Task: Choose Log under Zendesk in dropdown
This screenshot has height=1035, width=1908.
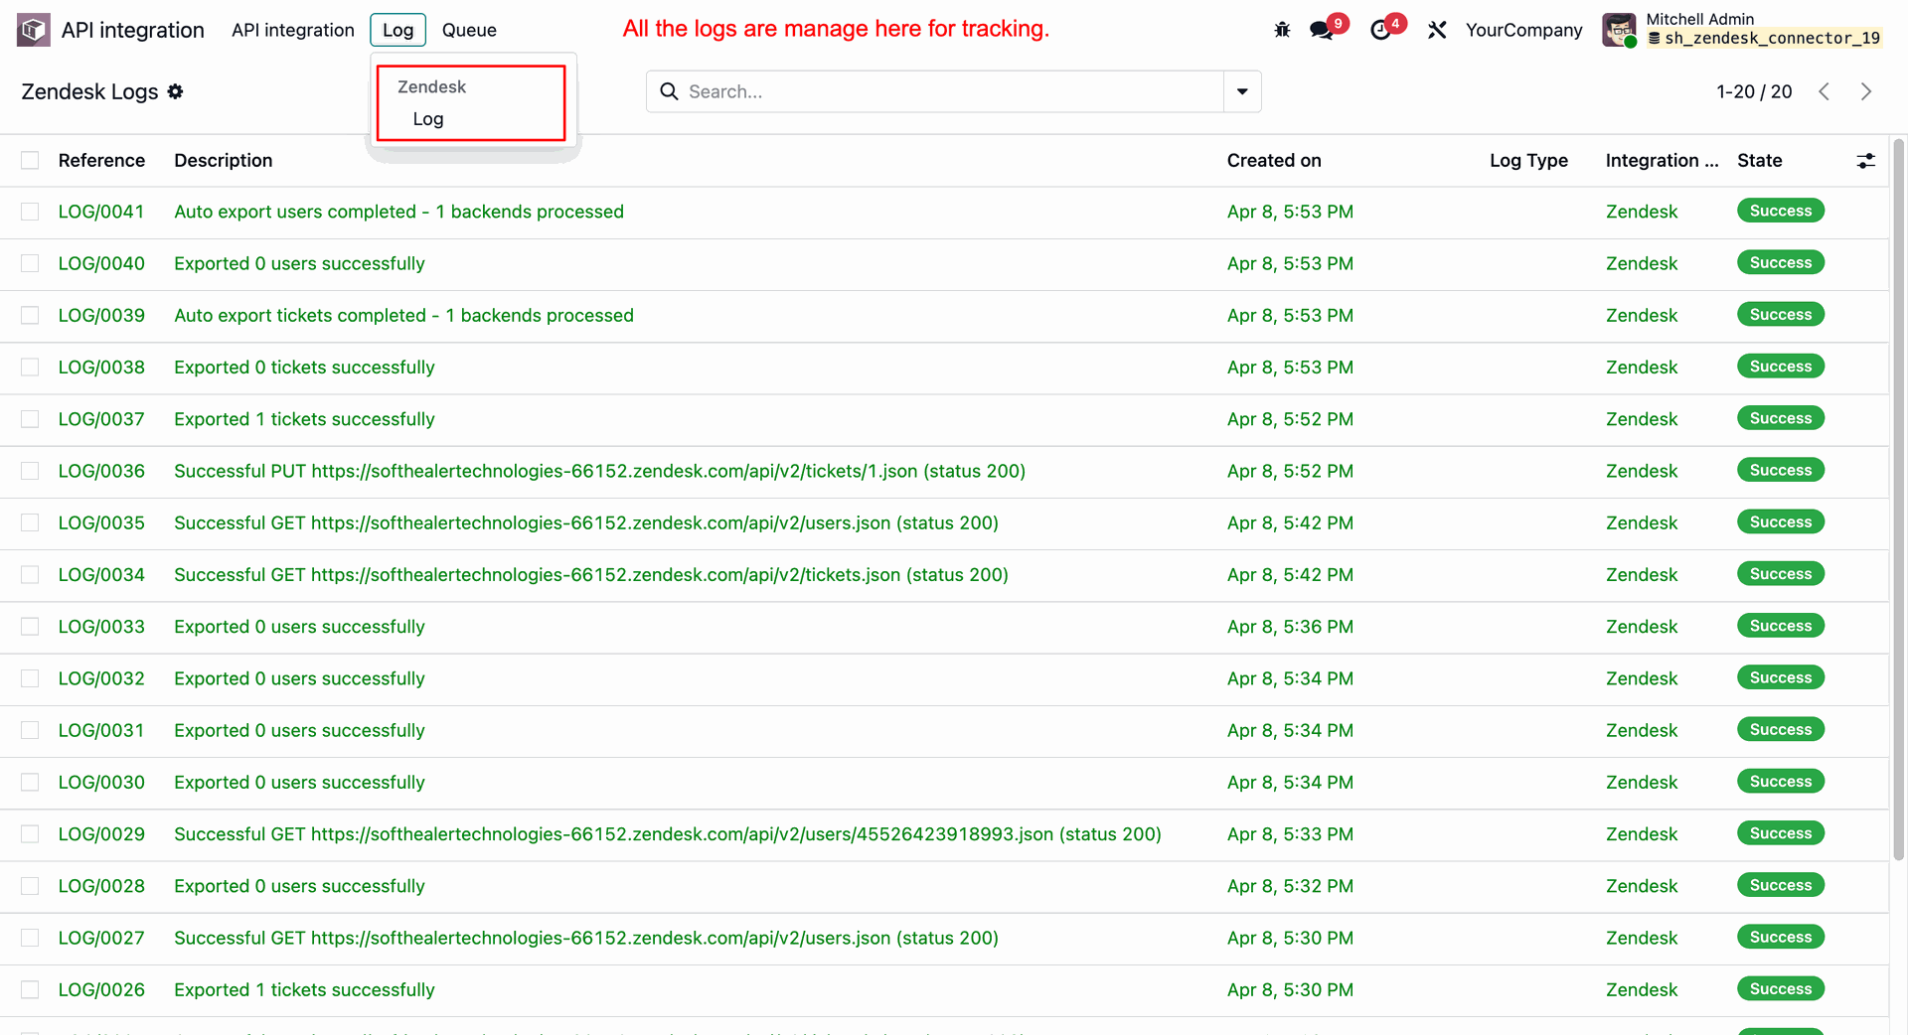Action: pyautogui.click(x=428, y=119)
